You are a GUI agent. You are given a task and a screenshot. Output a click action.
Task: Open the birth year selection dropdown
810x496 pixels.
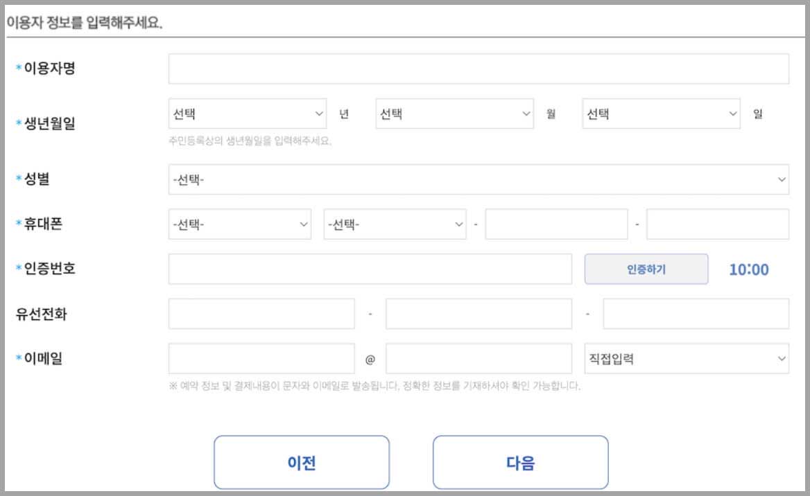click(246, 113)
